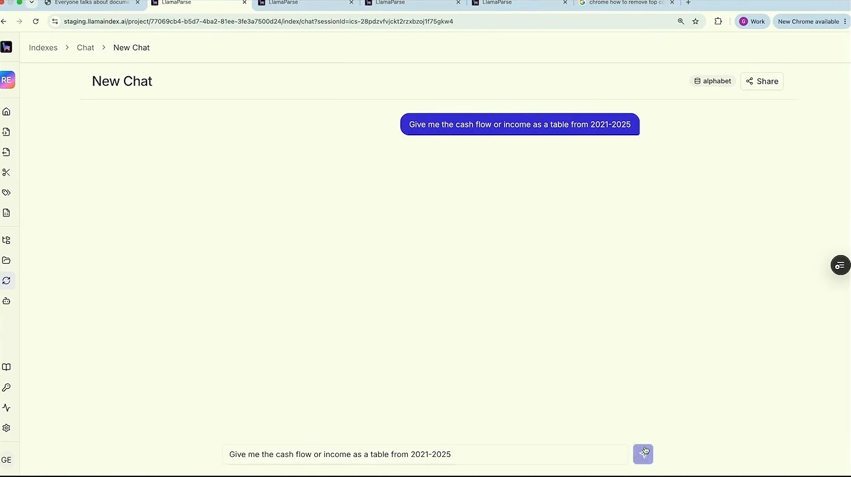Screen dimensions: 851x477
Task: Open the floating dark panel toggle button
Action: 840,265
